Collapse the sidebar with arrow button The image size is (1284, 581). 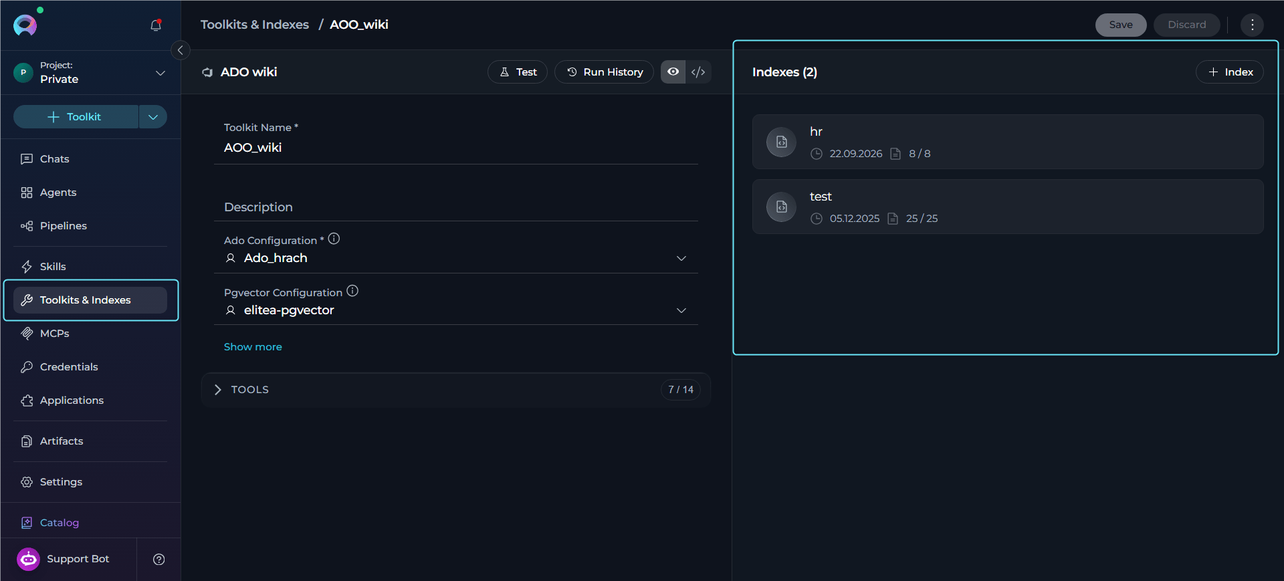[x=180, y=50]
